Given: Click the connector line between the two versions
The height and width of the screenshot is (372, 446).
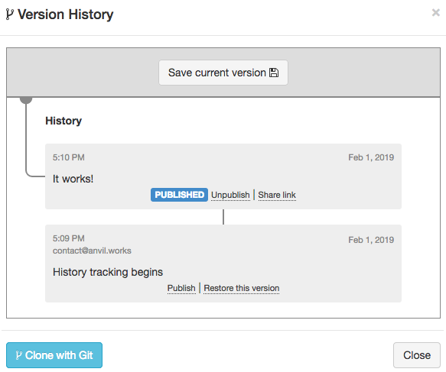Looking at the screenshot, I should (223, 217).
